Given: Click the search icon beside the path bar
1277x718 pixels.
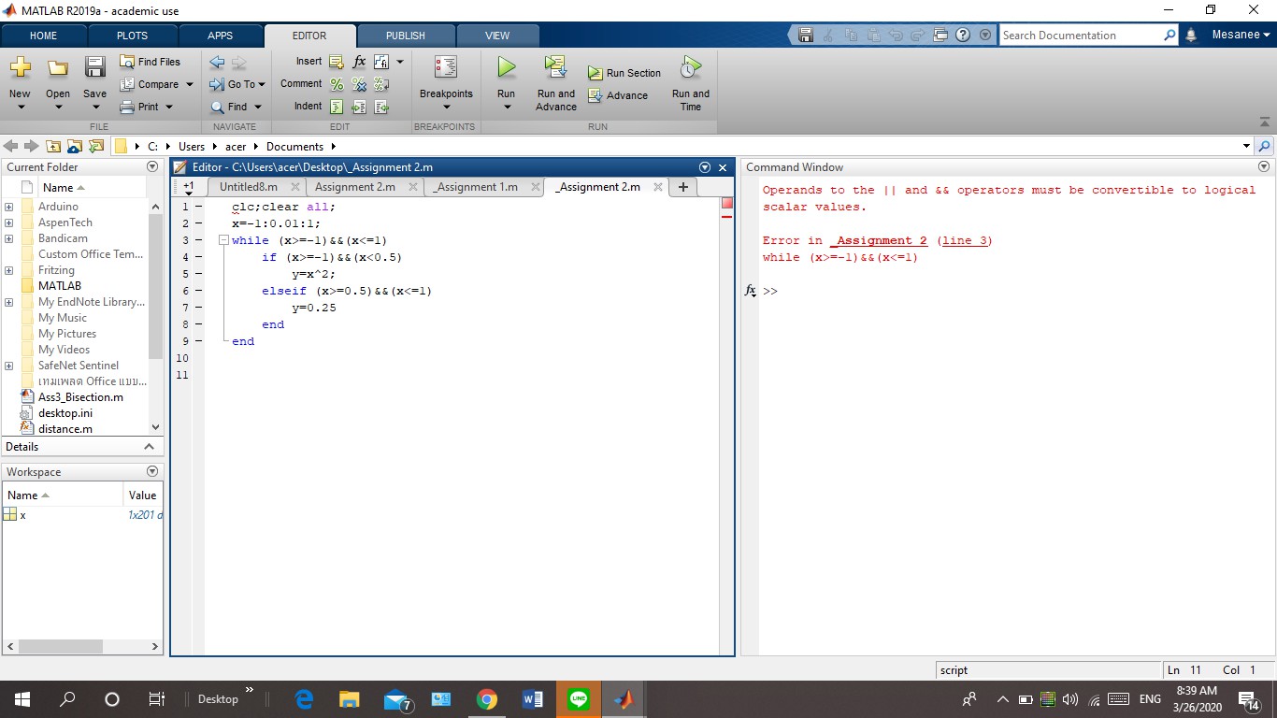Looking at the screenshot, I should [x=1265, y=147].
